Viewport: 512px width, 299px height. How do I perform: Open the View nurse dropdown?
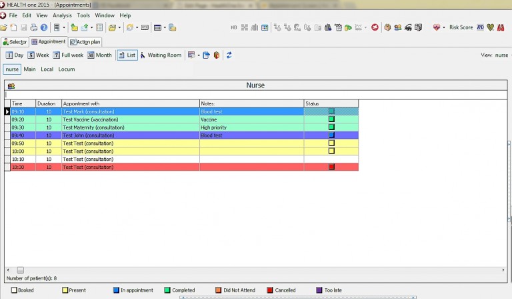click(511, 55)
